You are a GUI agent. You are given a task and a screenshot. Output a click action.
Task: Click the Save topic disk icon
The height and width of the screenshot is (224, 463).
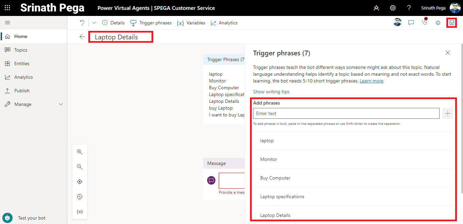pyautogui.click(x=451, y=23)
